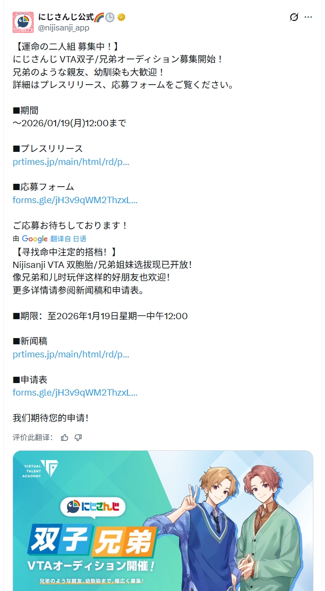Open the translated forms.gle link under 申请表
The width and height of the screenshot is (325, 591).
[x=75, y=392]
